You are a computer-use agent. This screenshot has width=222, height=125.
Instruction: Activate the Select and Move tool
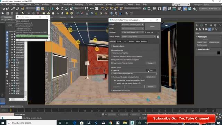(x=57, y=9)
